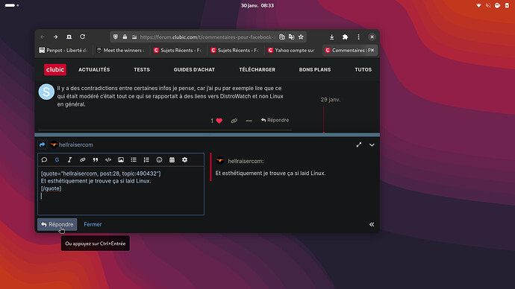This screenshot has width=515, height=289.
Task: View site security padlock info
Action: click(125, 37)
